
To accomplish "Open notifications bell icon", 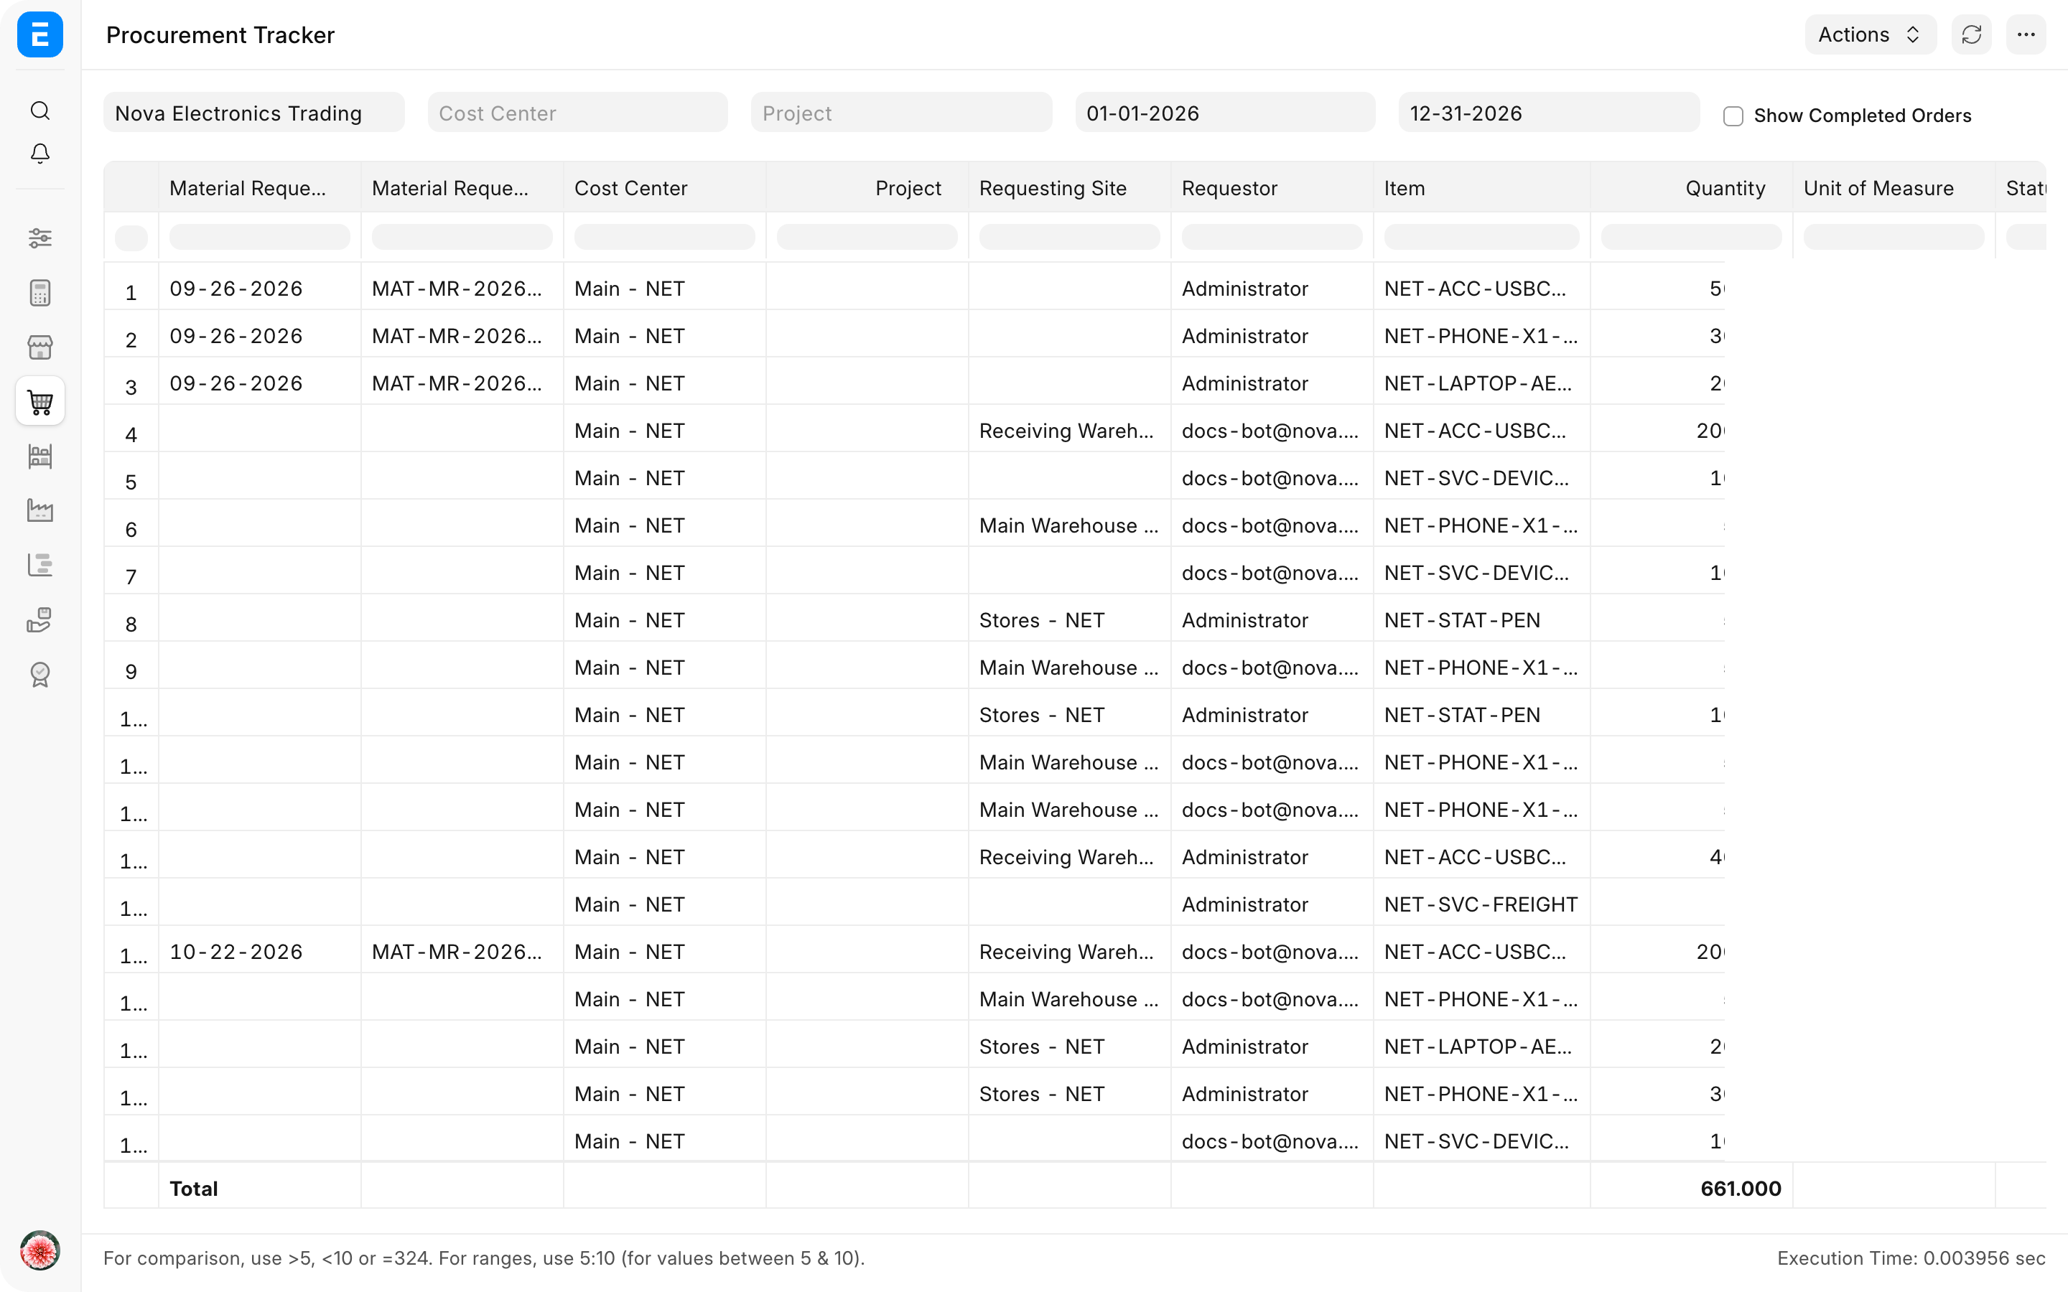I will [x=40, y=154].
